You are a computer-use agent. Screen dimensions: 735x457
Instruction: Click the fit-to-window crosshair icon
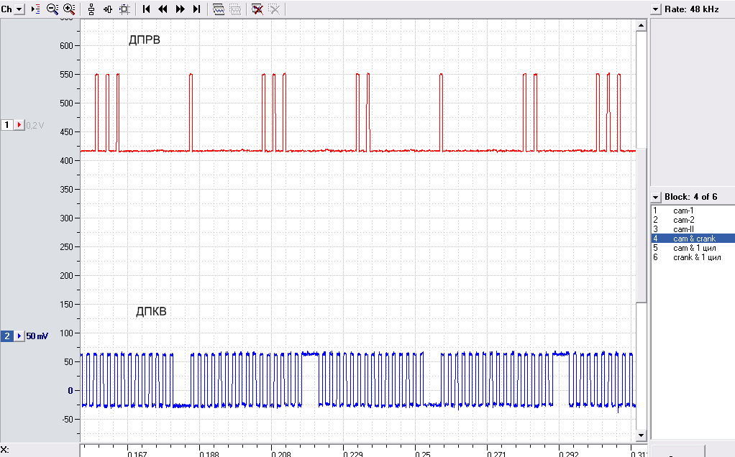(x=124, y=9)
